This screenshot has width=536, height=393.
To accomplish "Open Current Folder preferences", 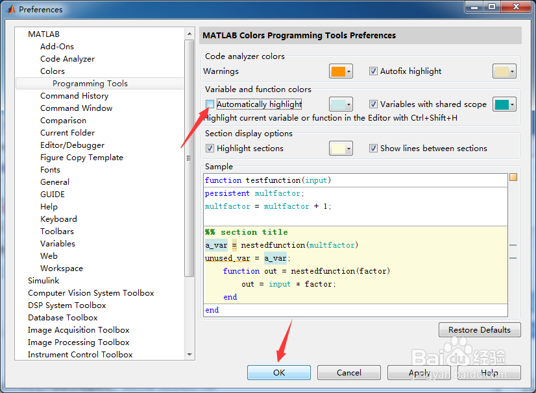I will [x=67, y=132].
